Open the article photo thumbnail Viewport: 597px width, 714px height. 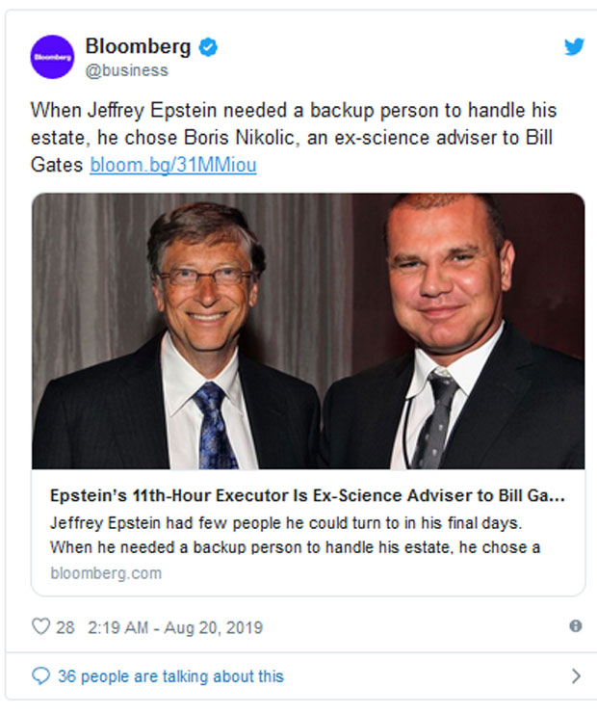[308, 331]
